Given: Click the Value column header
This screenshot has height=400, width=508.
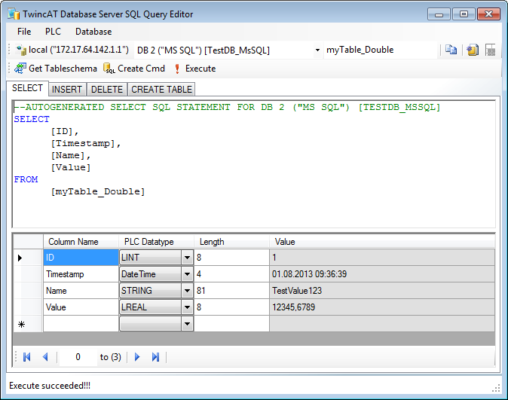Looking at the screenshot, I should click(382, 242).
